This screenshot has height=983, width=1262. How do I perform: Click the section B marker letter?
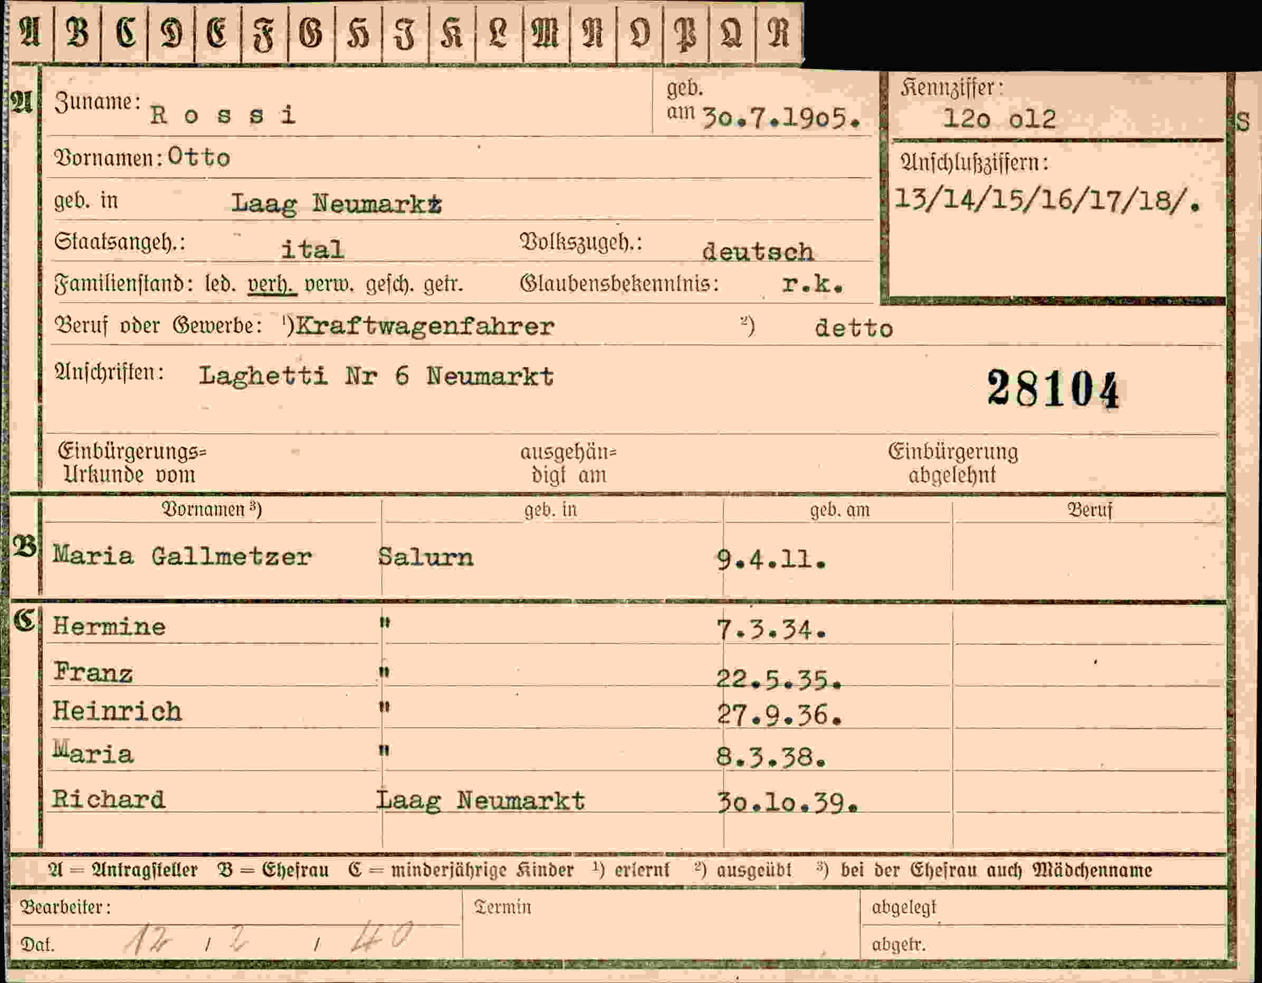[x=24, y=547]
